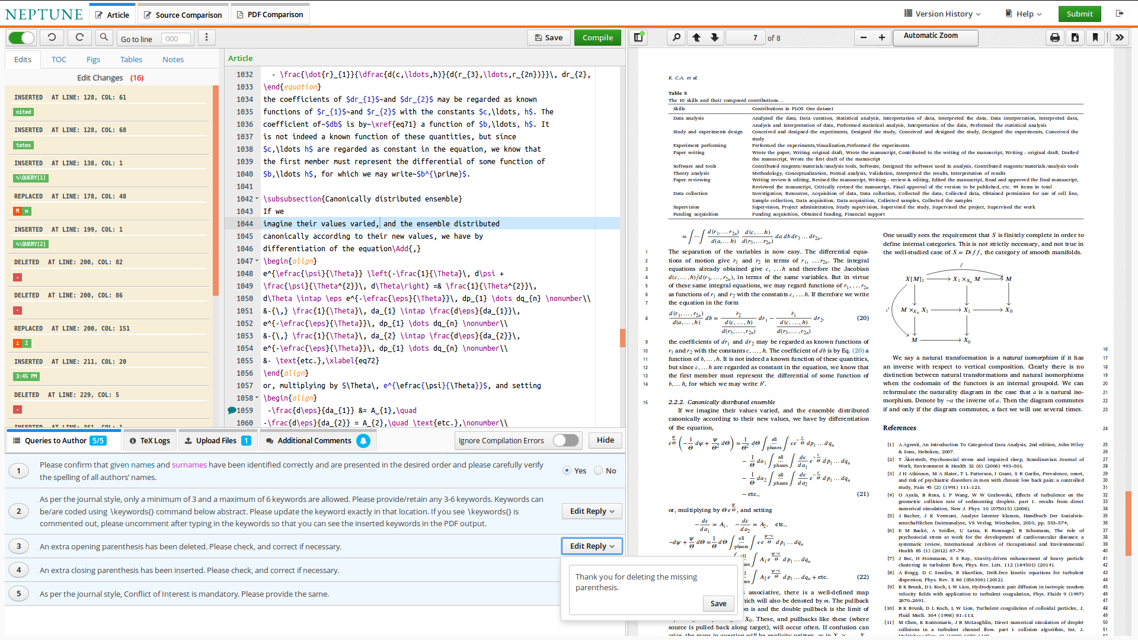Click the redo icon in editor toolbar
Image resolution: width=1138 pixels, height=640 pixels.
point(79,38)
